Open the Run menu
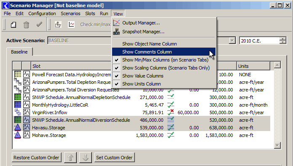Viewport: 293px width, 166px height. tap(104, 13)
